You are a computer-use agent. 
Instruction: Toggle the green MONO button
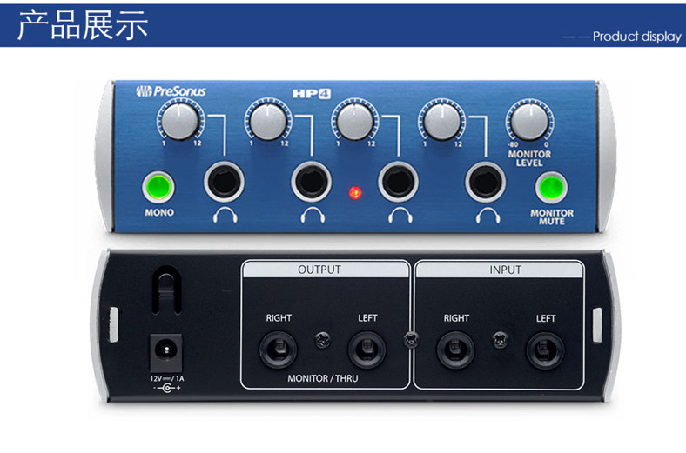[x=158, y=187]
